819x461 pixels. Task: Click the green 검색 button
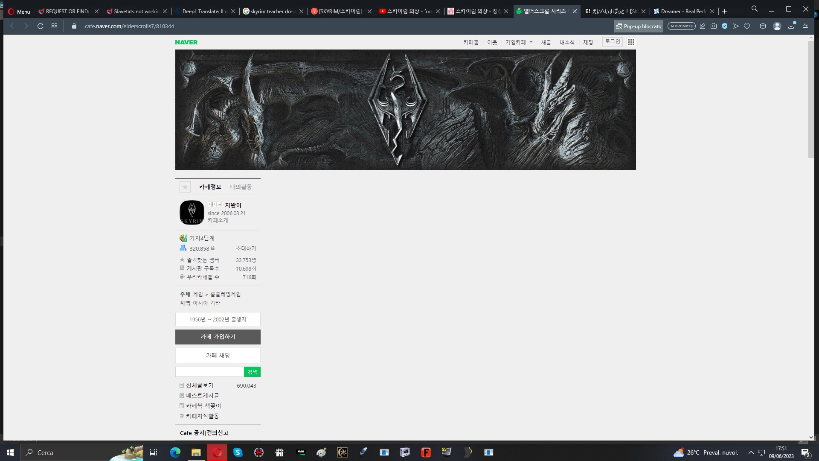(252, 372)
